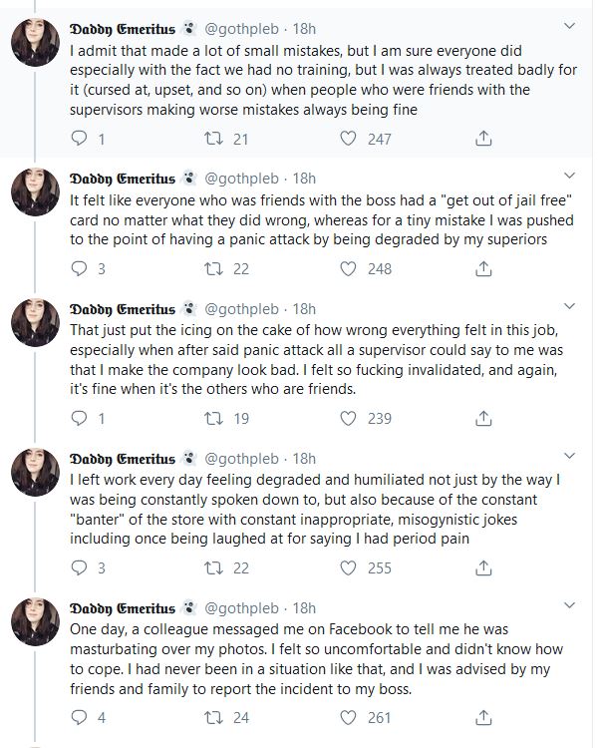601x748 pixels.
Task: Like the tweet with 255 likes
Action: click(349, 568)
